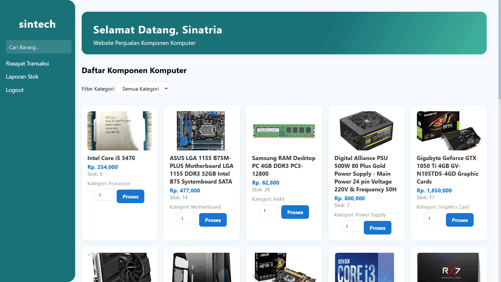501x282 pixels.
Task: Click the black PC case image
Action: click(x=202, y=267)
